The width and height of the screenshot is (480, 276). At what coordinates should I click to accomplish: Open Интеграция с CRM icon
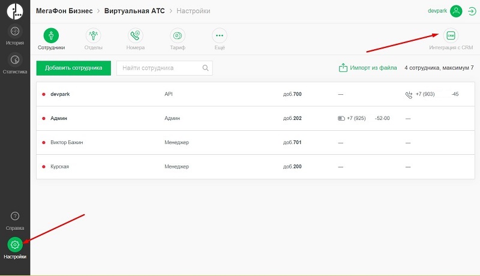click(x=451, y=36)
